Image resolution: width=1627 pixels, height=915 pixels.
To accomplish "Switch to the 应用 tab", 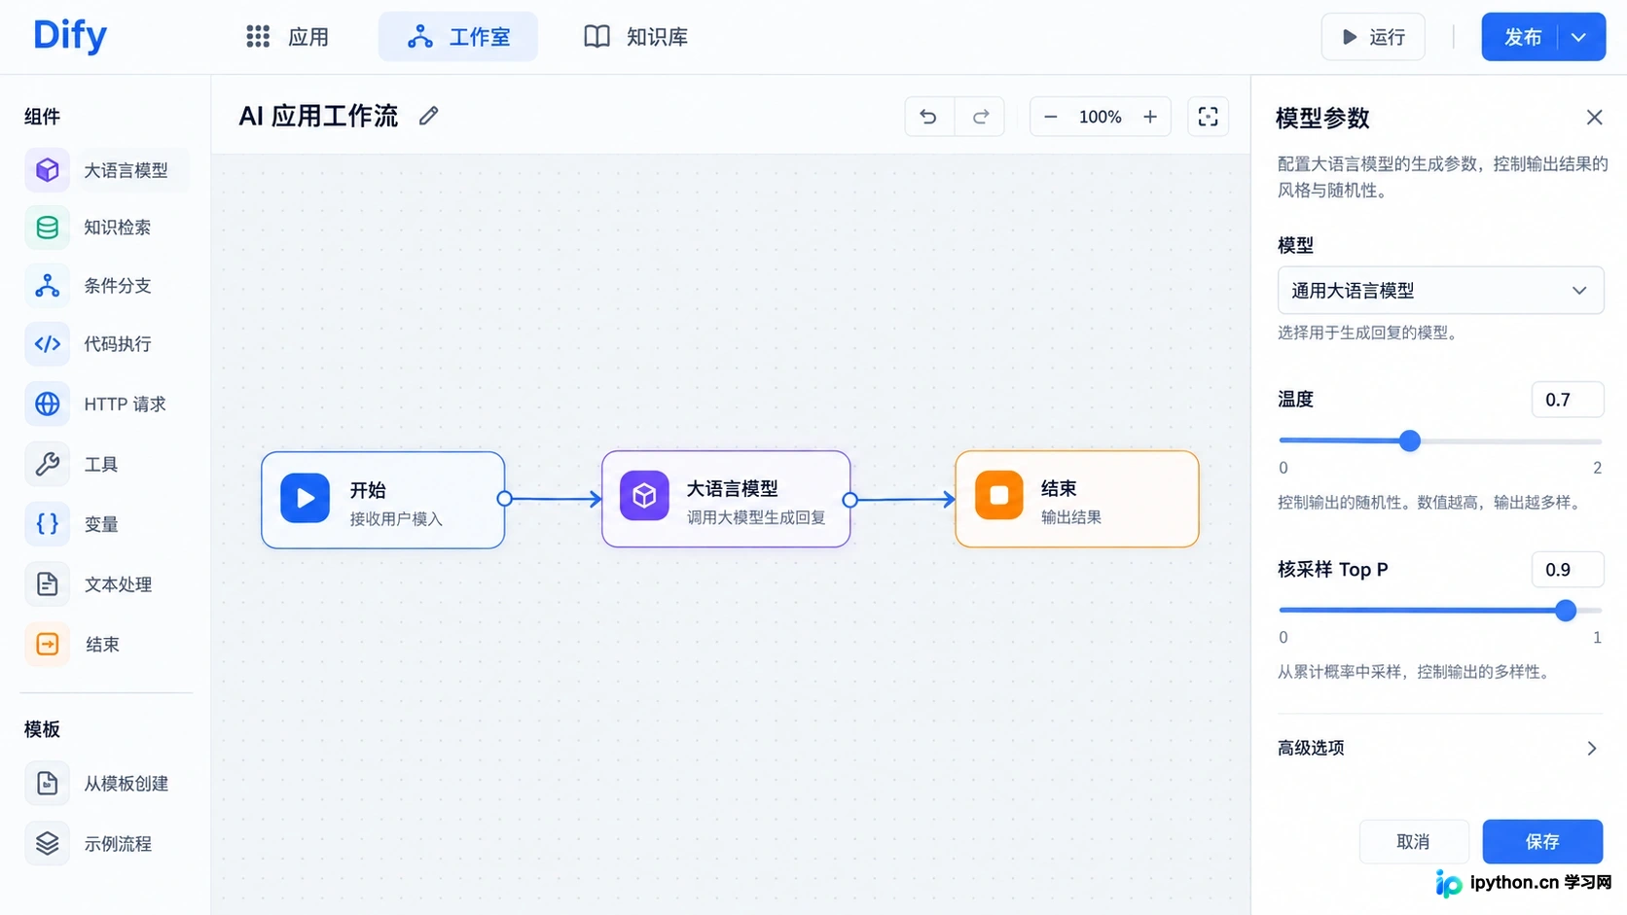I will [x=287, y=37].
